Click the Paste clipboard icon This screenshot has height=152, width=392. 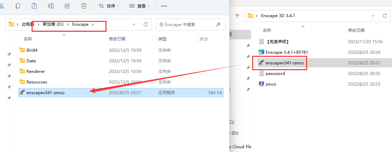point(34,6)
